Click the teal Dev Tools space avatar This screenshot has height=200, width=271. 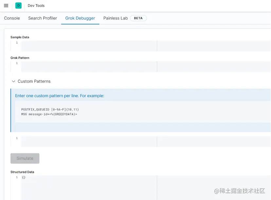click(18, 6)
